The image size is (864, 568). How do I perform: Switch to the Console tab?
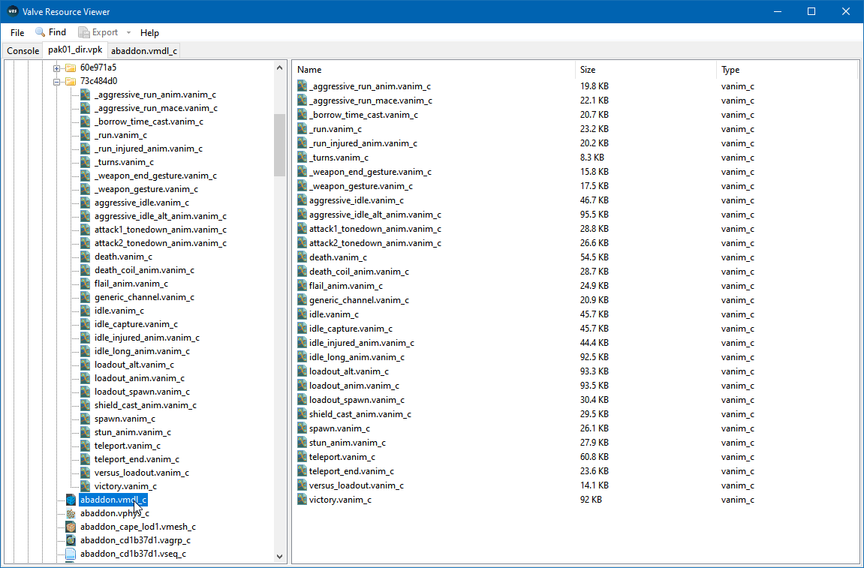click(x=23, y=51)
